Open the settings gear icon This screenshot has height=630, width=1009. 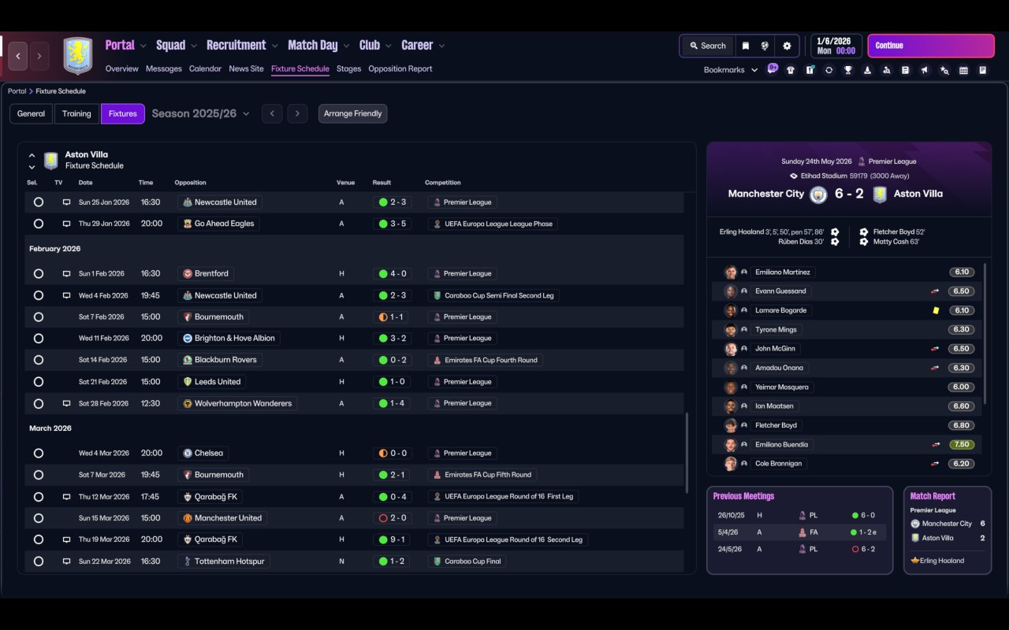[787, 46]
